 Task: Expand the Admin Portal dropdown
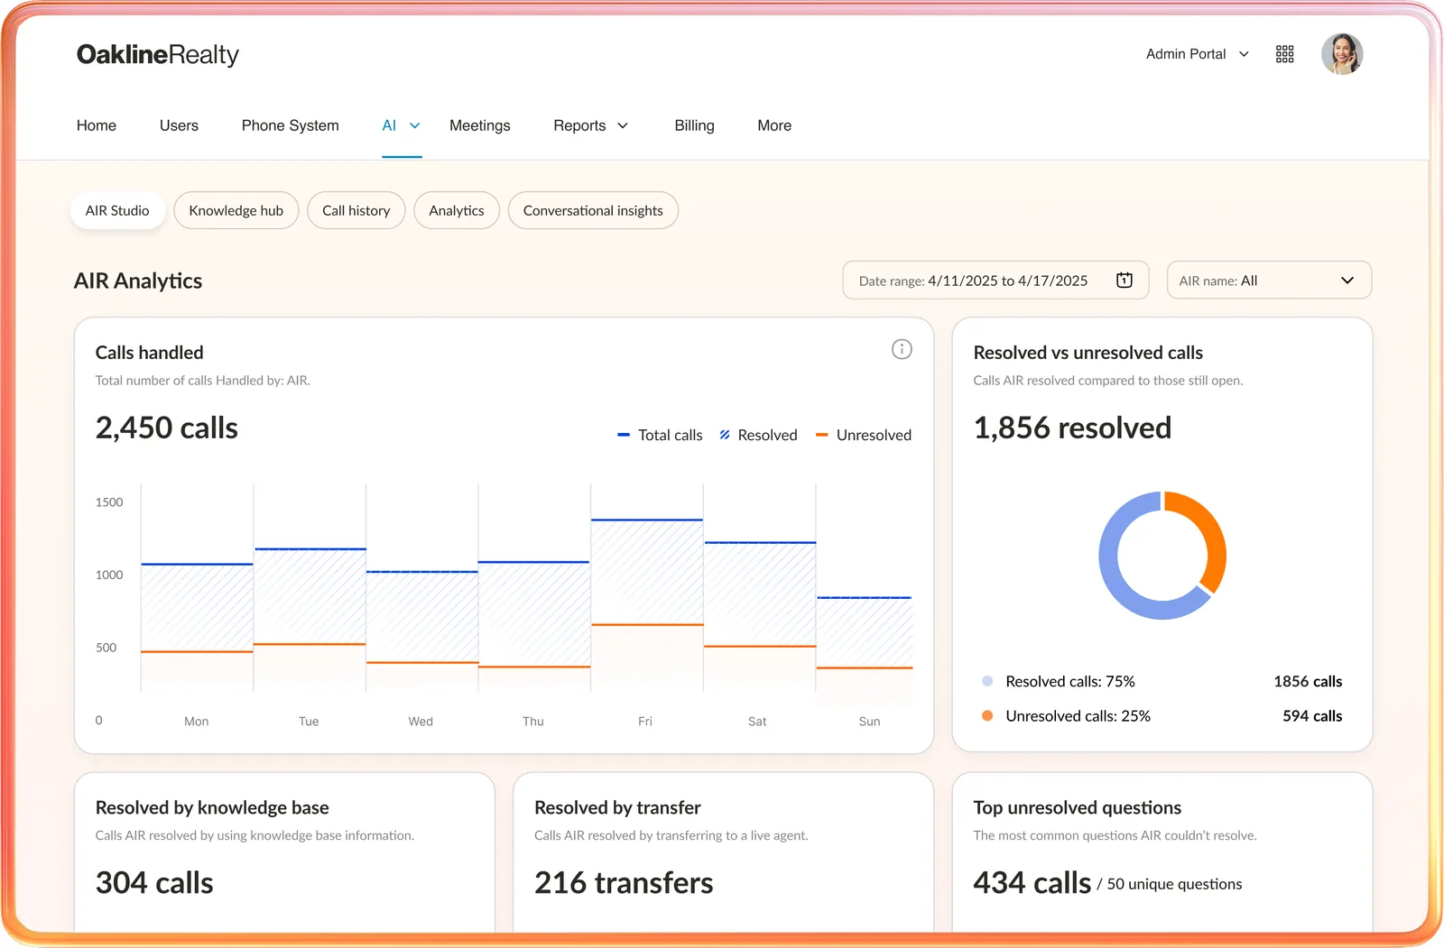tap(1198, 54)
